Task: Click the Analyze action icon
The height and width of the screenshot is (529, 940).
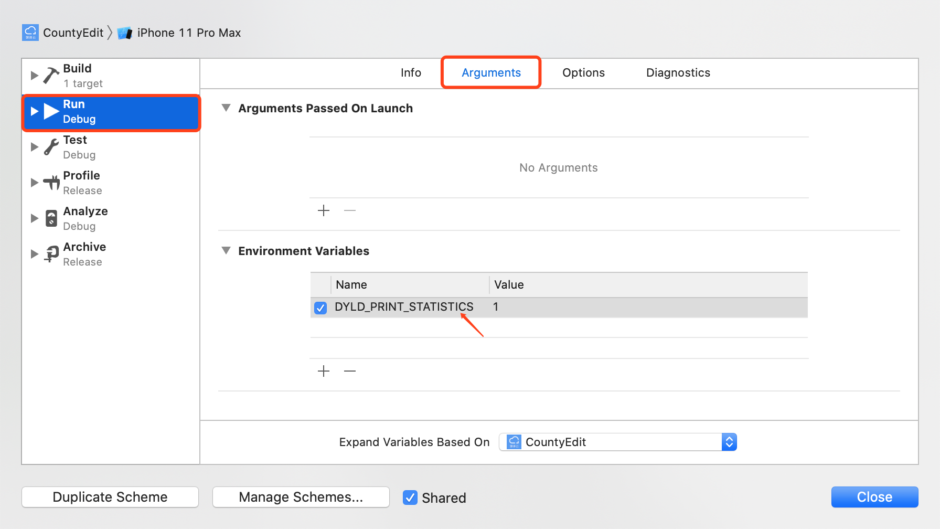Action: 51,218
